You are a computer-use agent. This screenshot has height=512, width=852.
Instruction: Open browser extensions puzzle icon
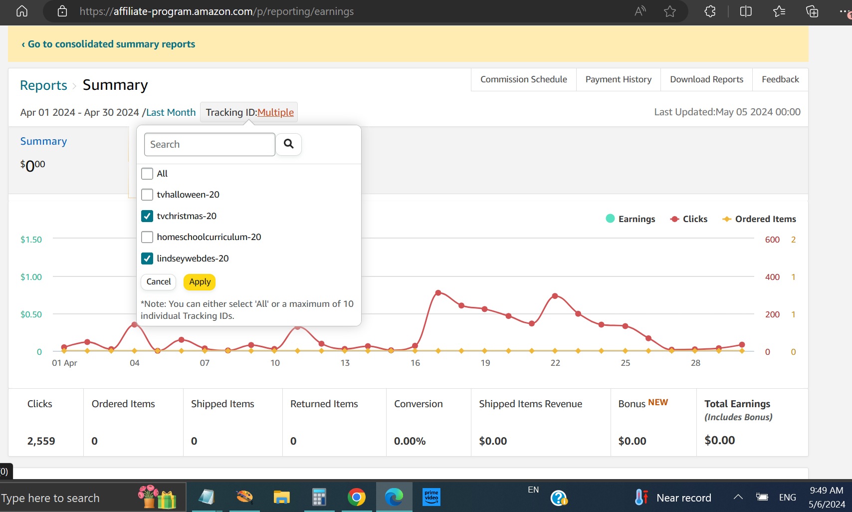pyautogui.click(x=710, y=11)
